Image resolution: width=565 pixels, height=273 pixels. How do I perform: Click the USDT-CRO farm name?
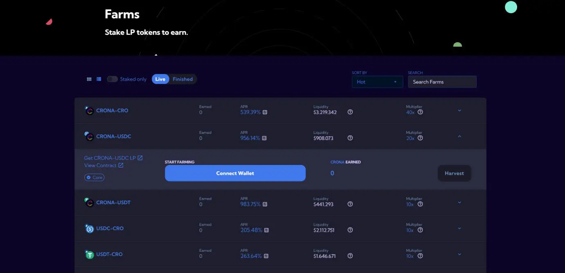(x=109, y=254)
